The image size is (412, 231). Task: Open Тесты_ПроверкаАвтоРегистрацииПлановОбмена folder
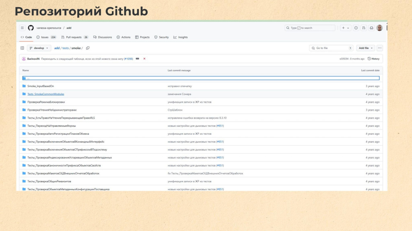pos(58,134)
